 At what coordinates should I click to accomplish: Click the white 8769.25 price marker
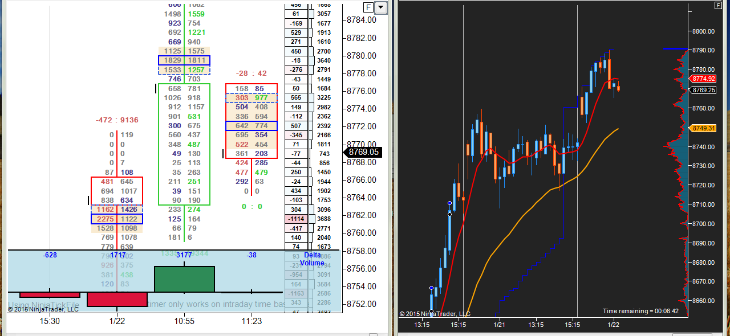[x=703, y=90]
